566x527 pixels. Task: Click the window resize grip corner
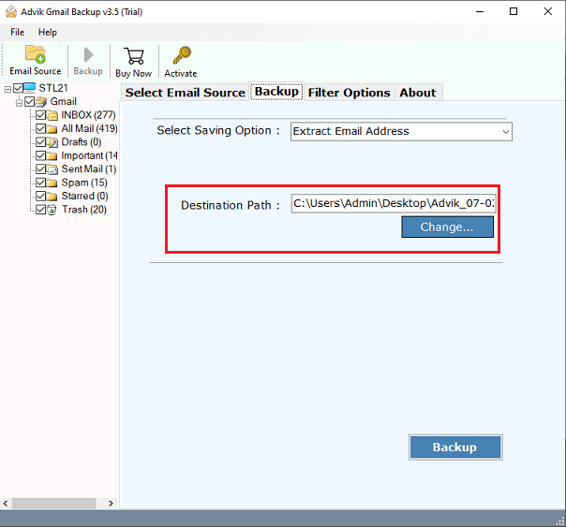(x=560, y=521)
